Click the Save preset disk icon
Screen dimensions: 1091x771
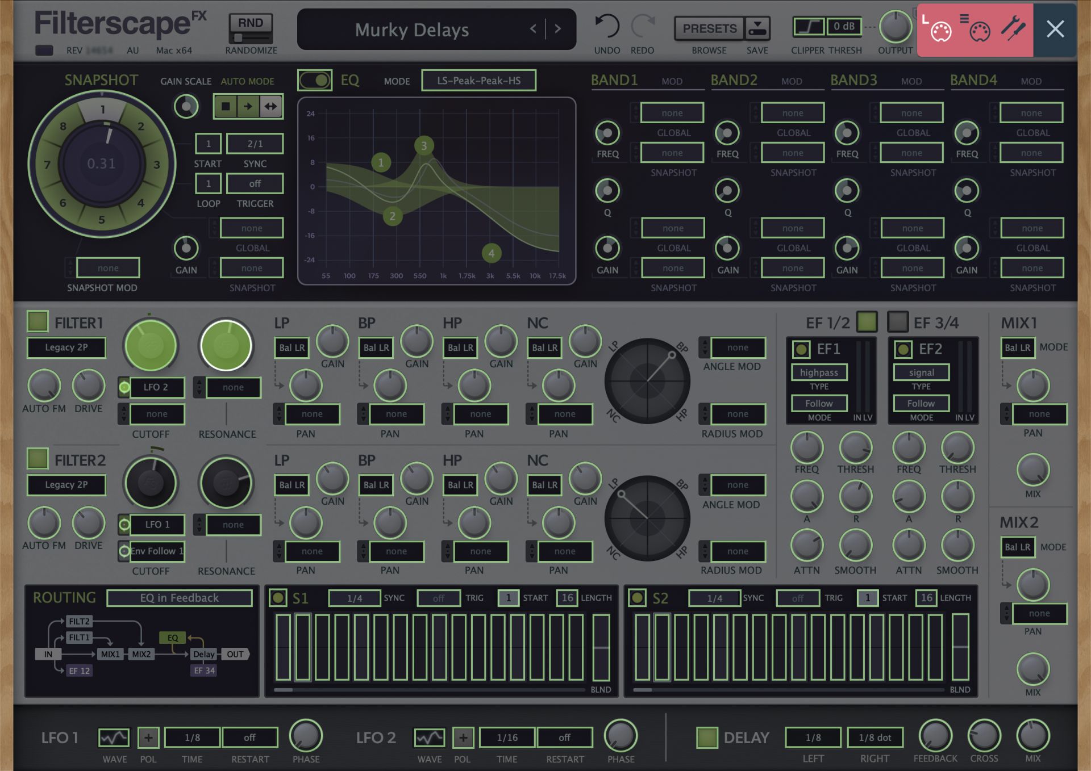coord(757,28)
